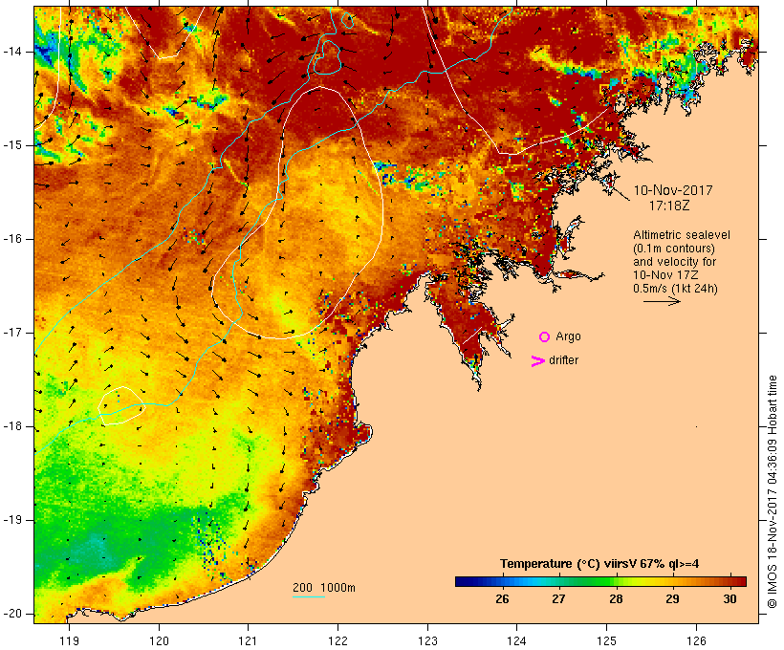
Task: Click latitude axis label '-20'
Action: pyautogui.click(x=12, y=614)
